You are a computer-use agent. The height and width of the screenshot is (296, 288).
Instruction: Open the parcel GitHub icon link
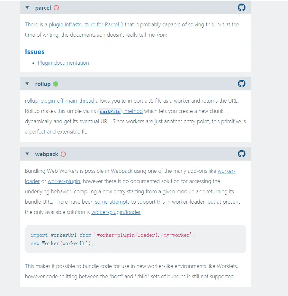pos(241,7)
